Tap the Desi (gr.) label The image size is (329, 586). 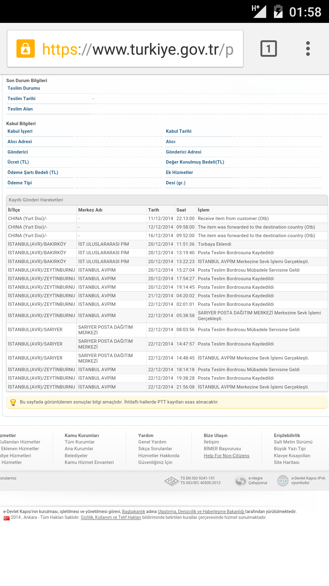coord(176,183)
